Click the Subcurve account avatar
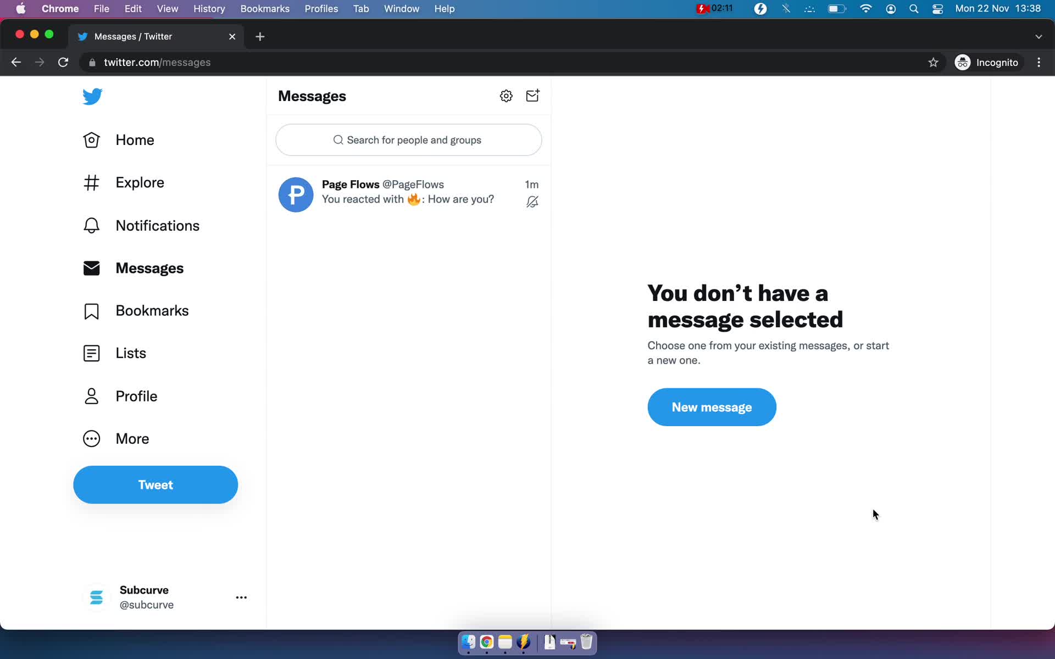This screenshot has width=1055, height=659. coord(96,597)
